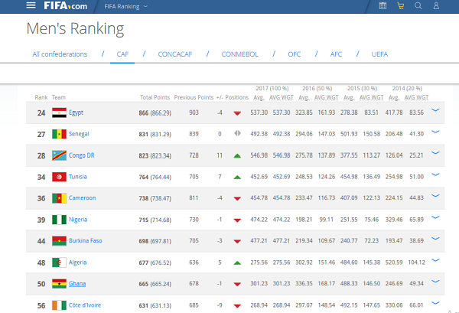Click the Senegal flag icon
This screenshot has height=313, width=459.
[59, 134]
